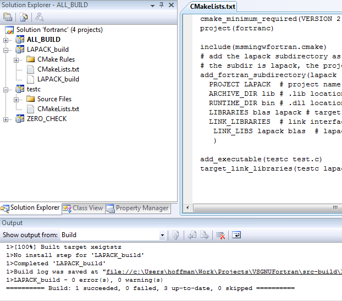Click the ZERO_CHECK project icon
342x301 pixels.
[20, 119]
